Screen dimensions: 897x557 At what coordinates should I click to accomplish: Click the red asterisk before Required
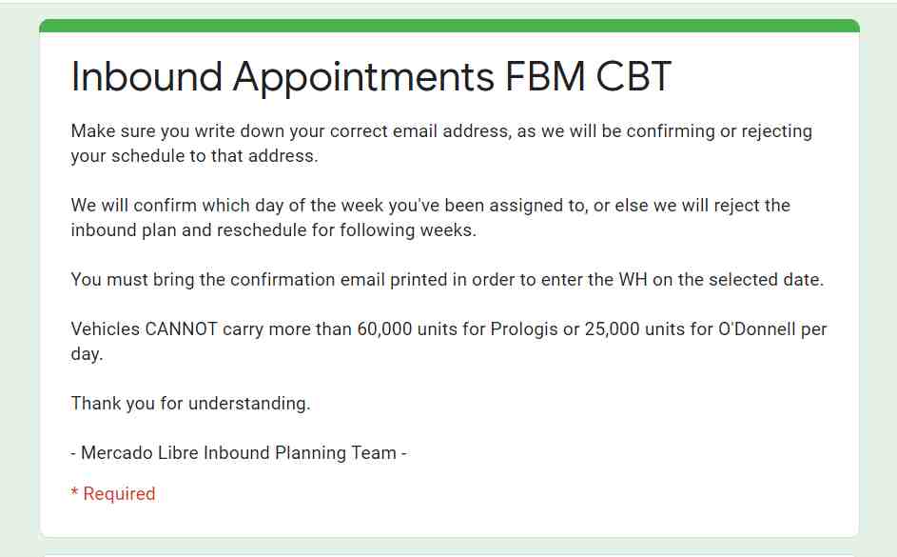(74, 492)
